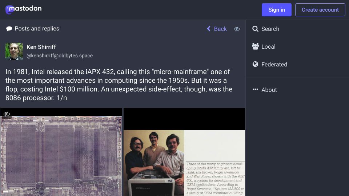Click the Search magnifier icon

pyautogui.click(x=255, y=29)
